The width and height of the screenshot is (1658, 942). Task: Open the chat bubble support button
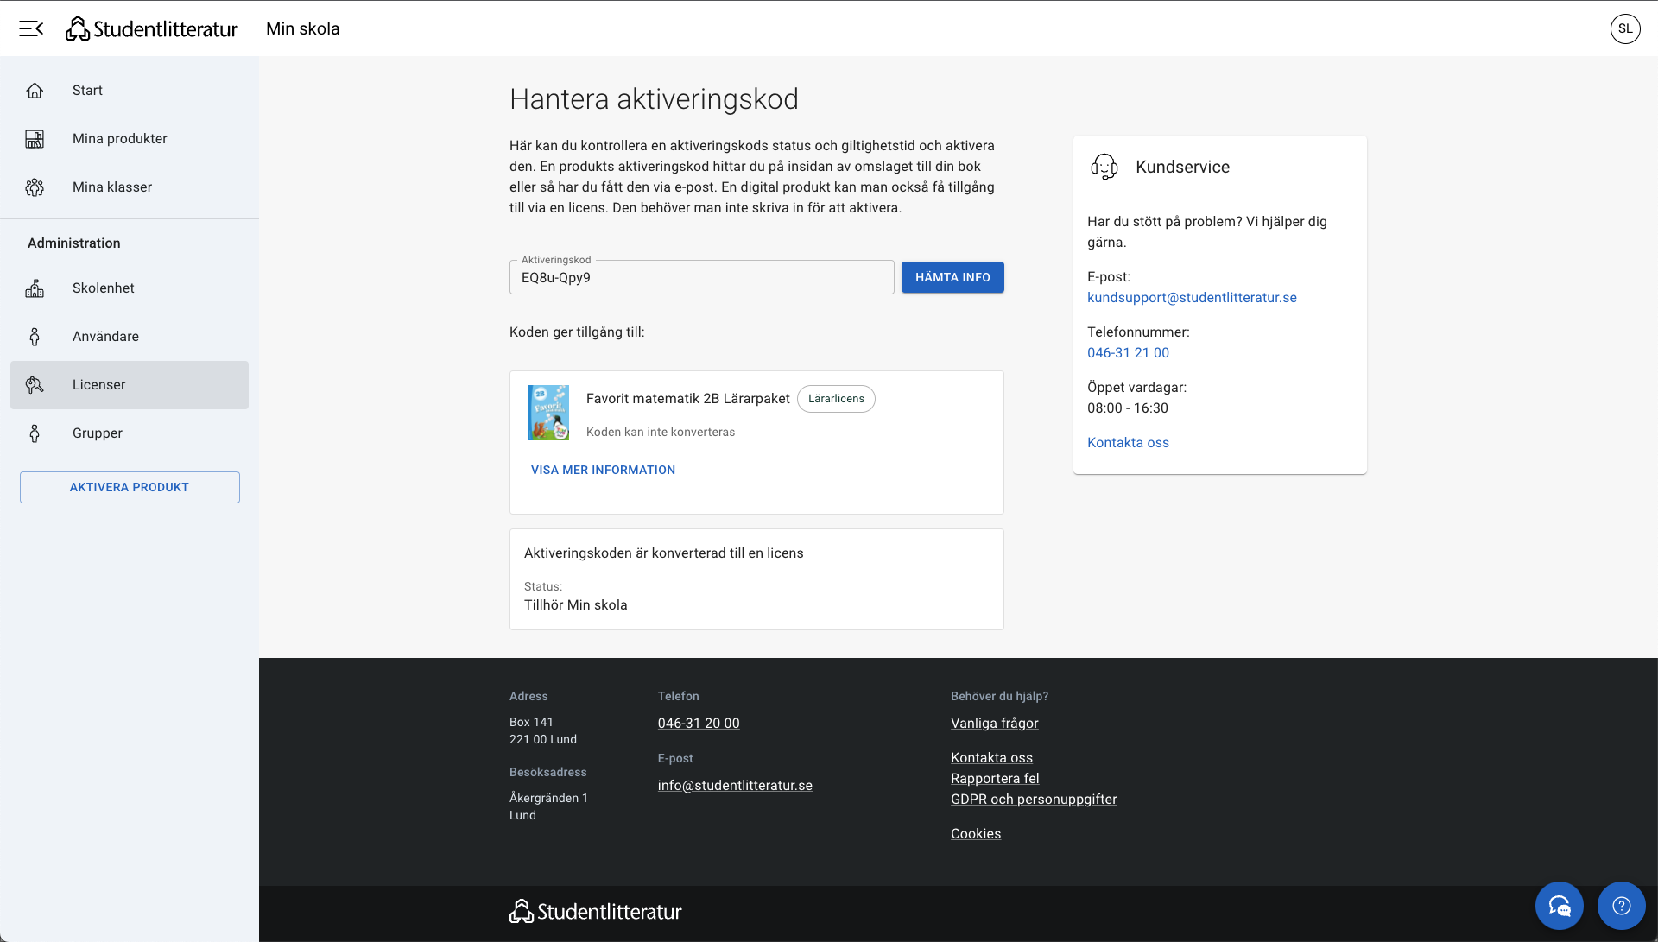(x=1559, y=905)
